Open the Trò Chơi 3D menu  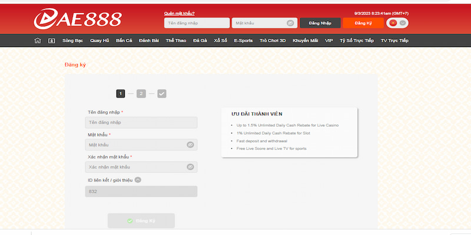click(273, 41)
